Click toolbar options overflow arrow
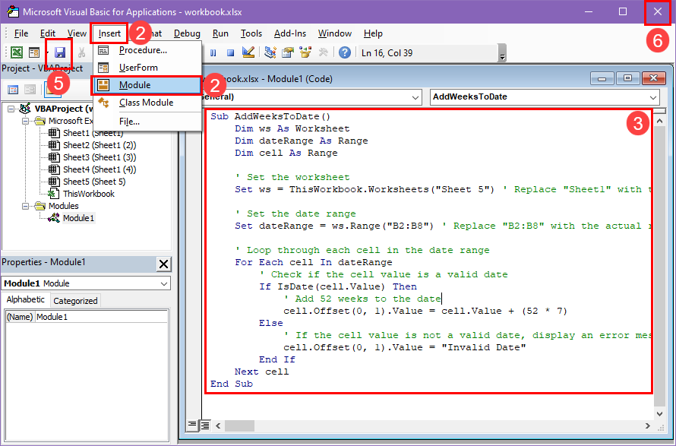The image size is (676, 446). pyautogui.click(x=502, y=53)
